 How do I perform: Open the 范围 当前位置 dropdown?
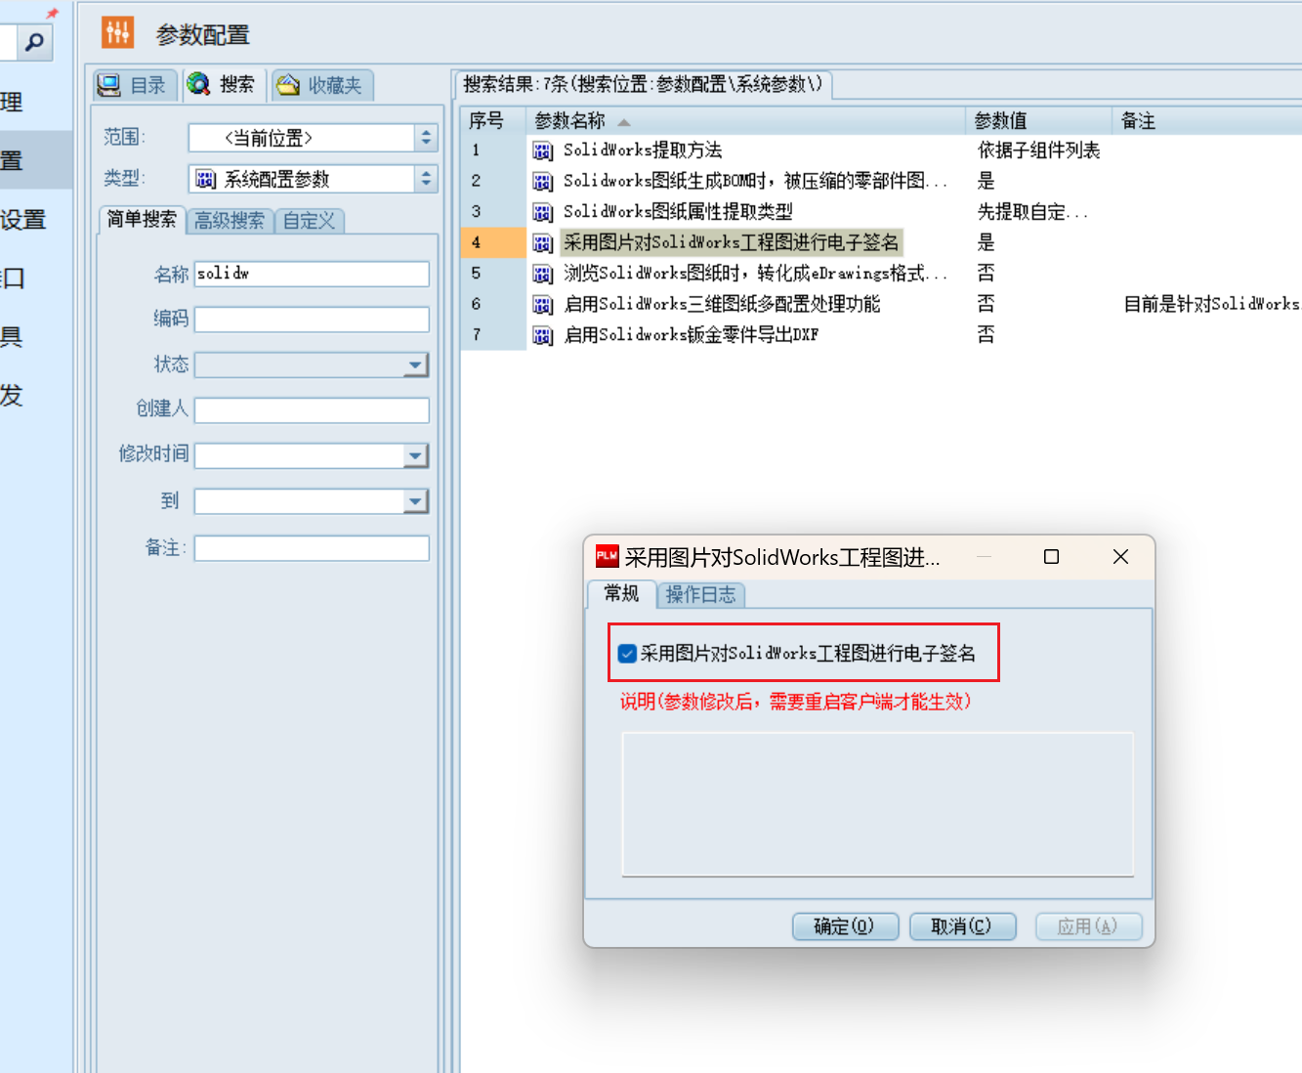426,138
